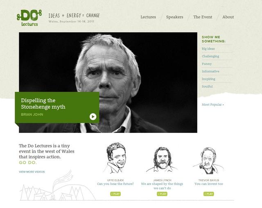The height and width of the screenshot is (208, 262).
Task: Open The Event navigation link
Action: (203, 17)
